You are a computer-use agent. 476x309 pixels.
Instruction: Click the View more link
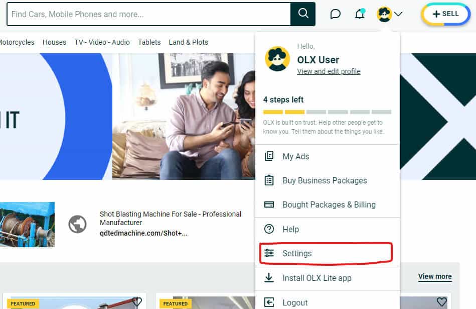pos(435,276)
